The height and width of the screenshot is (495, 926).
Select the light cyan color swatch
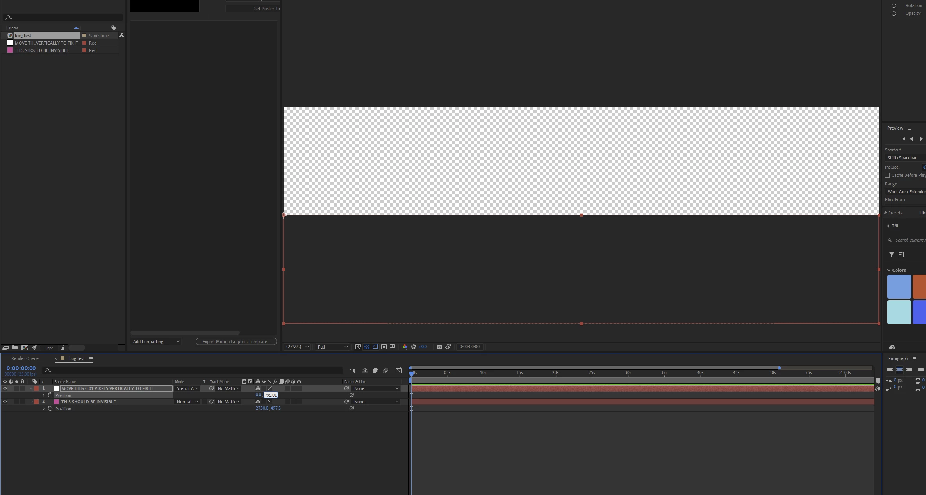[899, 312]
